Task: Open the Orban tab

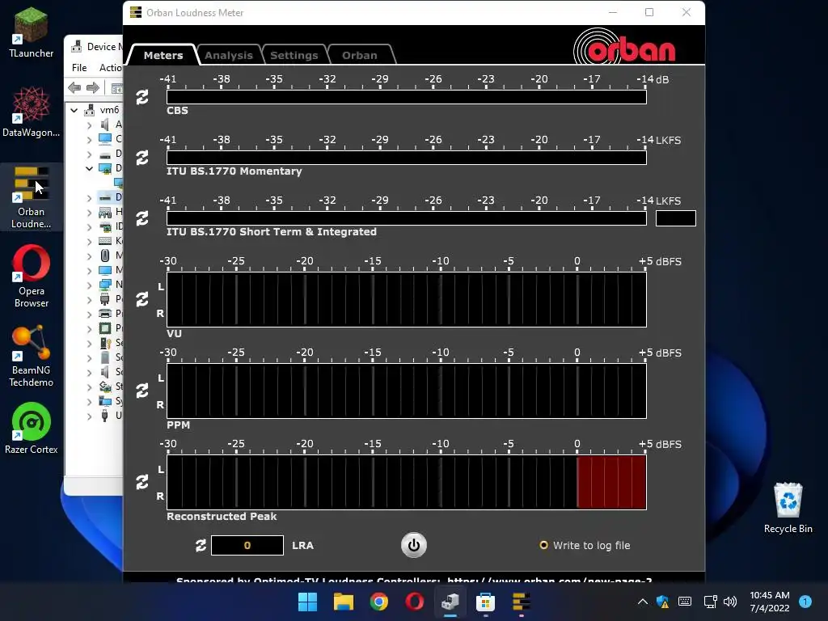Action: point(360,55)
